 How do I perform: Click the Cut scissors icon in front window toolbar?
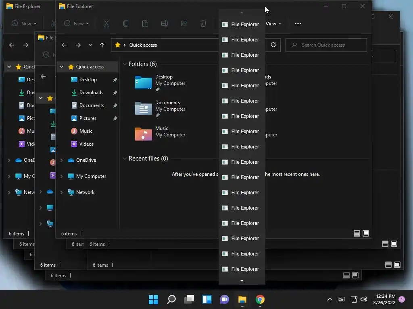click(106, 24)
